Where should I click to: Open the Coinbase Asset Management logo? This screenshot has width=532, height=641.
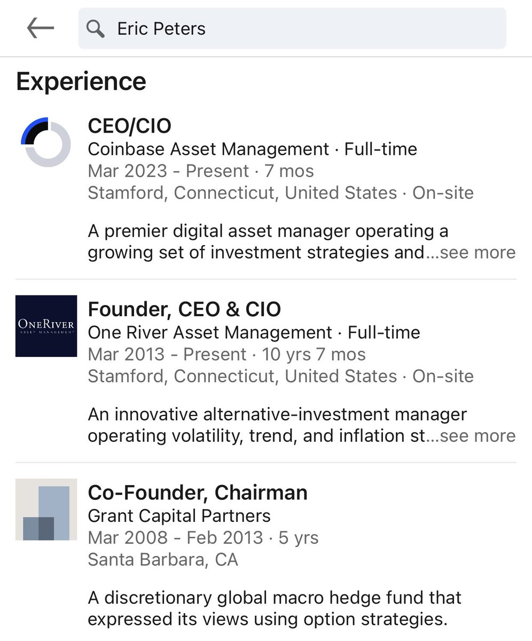point(46,142)
